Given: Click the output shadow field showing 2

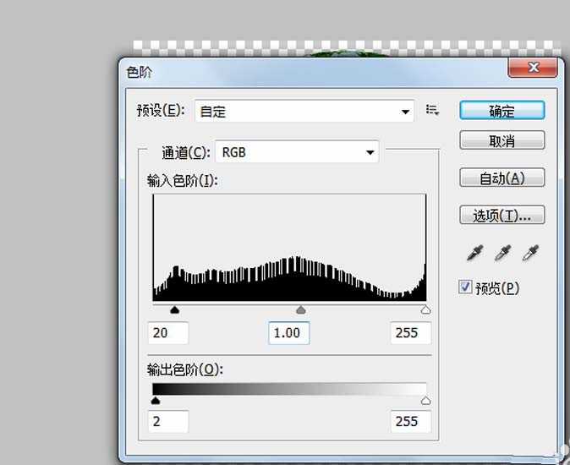Looking at the screenshot, I should point(168,421).
